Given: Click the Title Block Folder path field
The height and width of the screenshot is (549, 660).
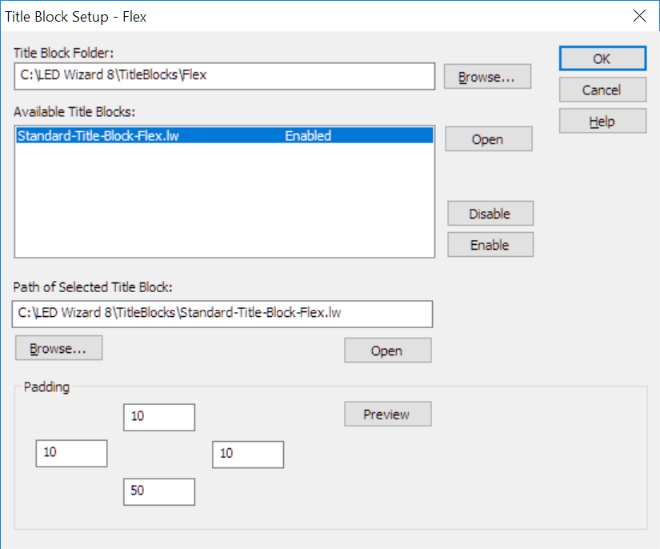Looking at the screenshot, I should [224, 77].
